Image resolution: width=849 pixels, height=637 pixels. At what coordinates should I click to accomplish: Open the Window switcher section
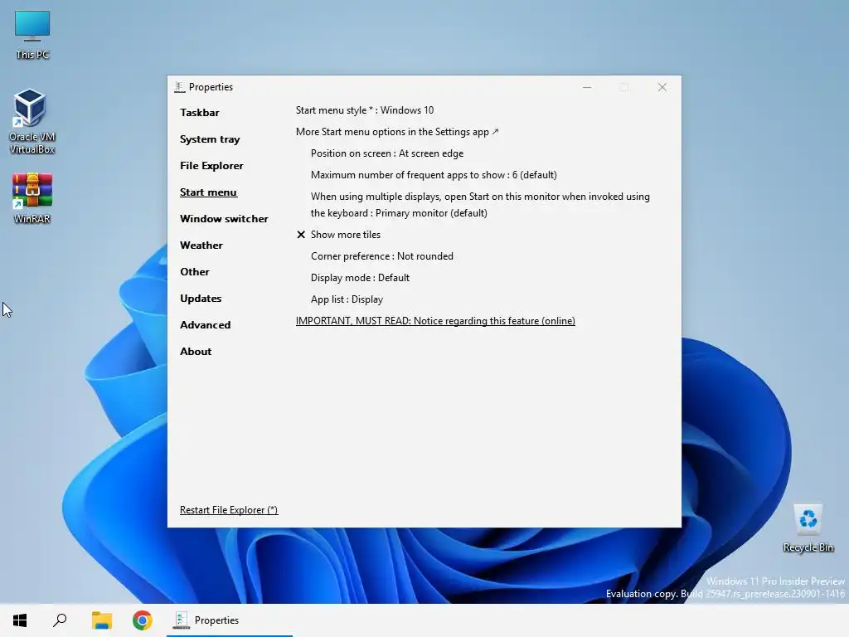pos(224,219)
